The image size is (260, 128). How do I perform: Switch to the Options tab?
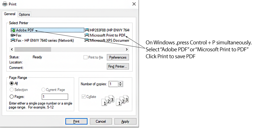pos(24,14)
